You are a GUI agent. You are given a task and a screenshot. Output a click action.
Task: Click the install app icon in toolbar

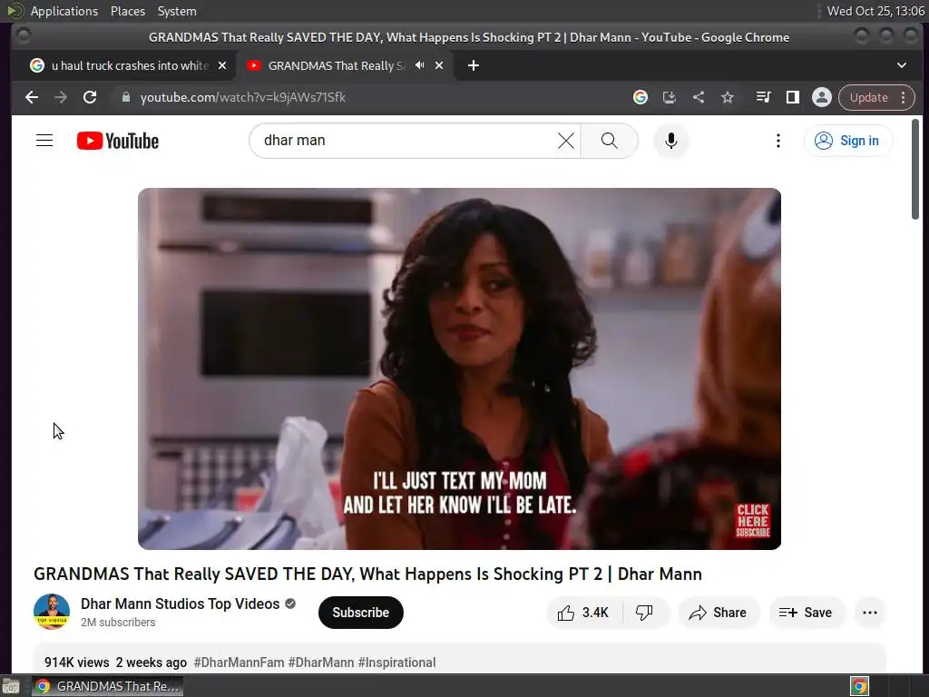tap(669, 97)
